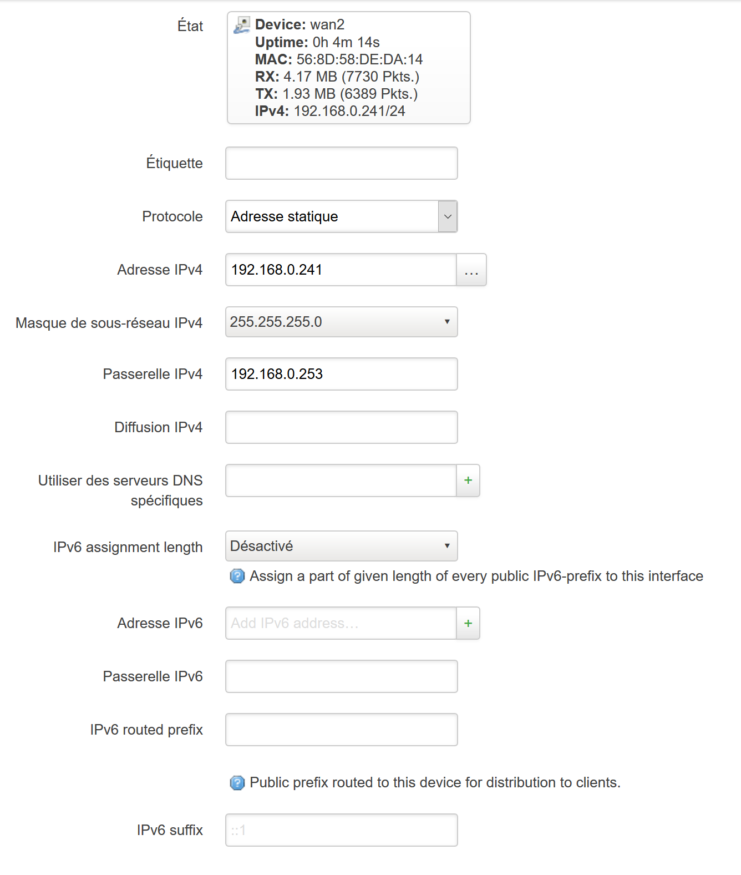The width and height of the screenshot is (741, 875).
Task: Click the DNS servers input field
Action: (x=339, y=481)
